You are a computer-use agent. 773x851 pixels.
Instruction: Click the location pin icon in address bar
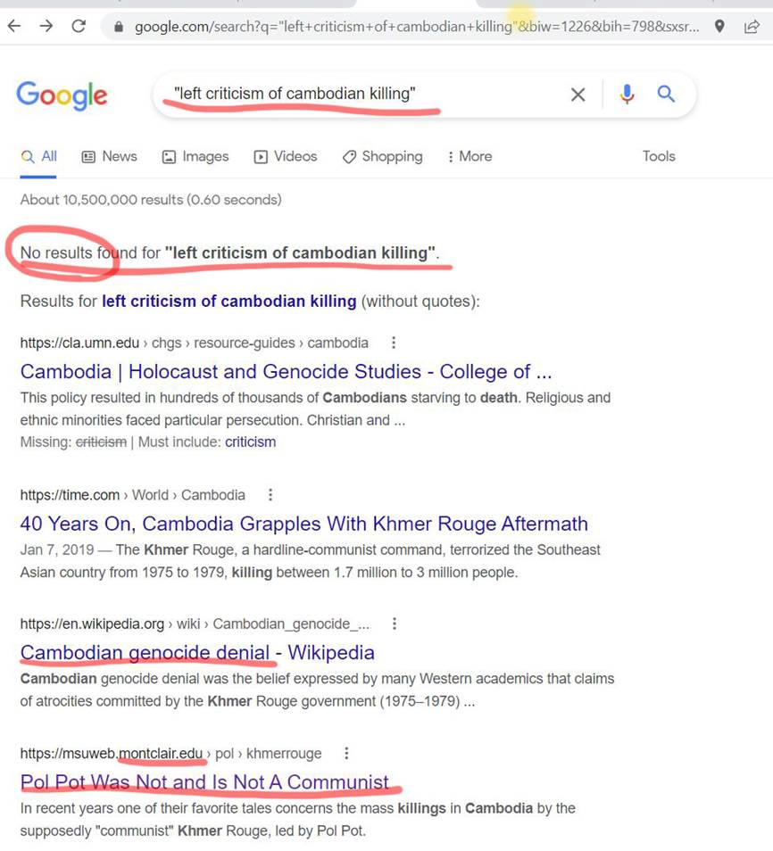click(719, 26)
